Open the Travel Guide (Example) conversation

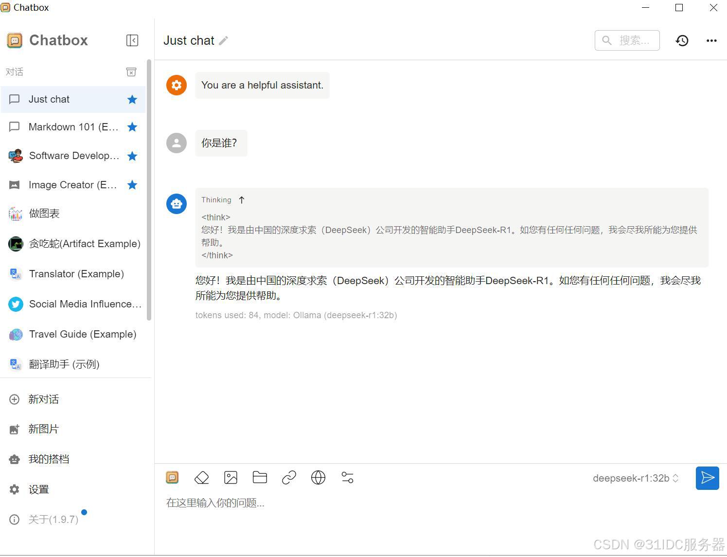[x=73, y=334]
